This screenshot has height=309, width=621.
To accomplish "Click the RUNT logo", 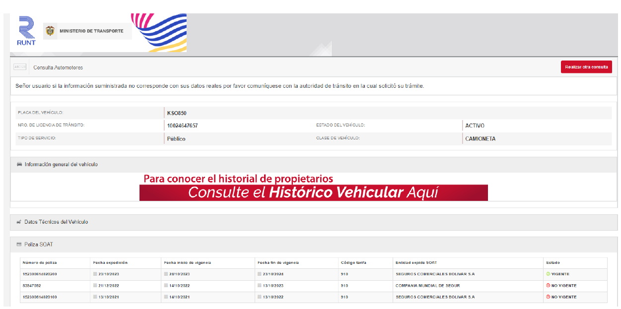I will (26, 31).
